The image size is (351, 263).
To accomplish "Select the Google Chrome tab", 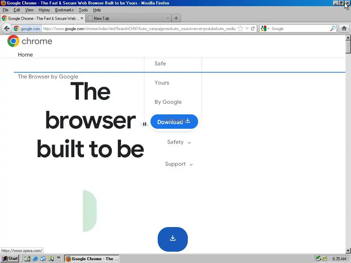I will coord(43,18).
